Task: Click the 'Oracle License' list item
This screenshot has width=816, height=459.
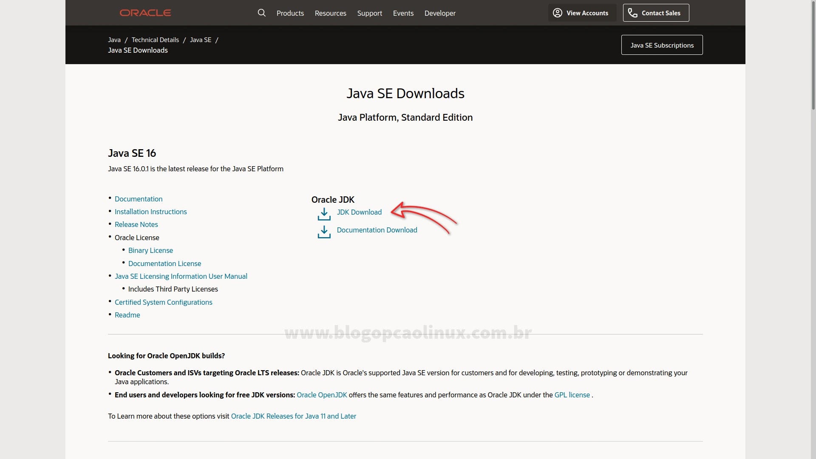Action: pyautogui.click(x=137, y=238)
